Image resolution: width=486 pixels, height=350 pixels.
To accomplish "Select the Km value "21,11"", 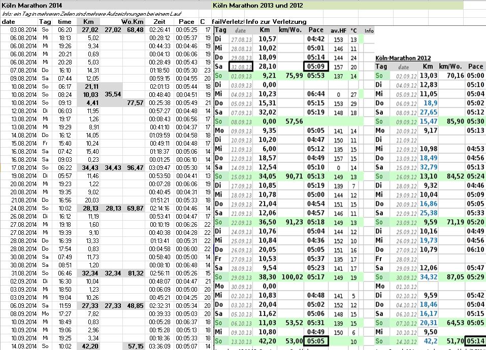I will point(90,86).
